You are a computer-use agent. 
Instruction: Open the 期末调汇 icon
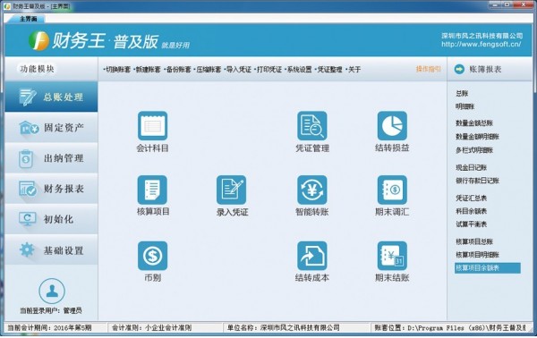coord(392,190)
